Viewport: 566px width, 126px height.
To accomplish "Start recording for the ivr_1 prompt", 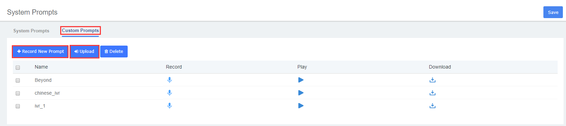I will [x=169, y=106].
